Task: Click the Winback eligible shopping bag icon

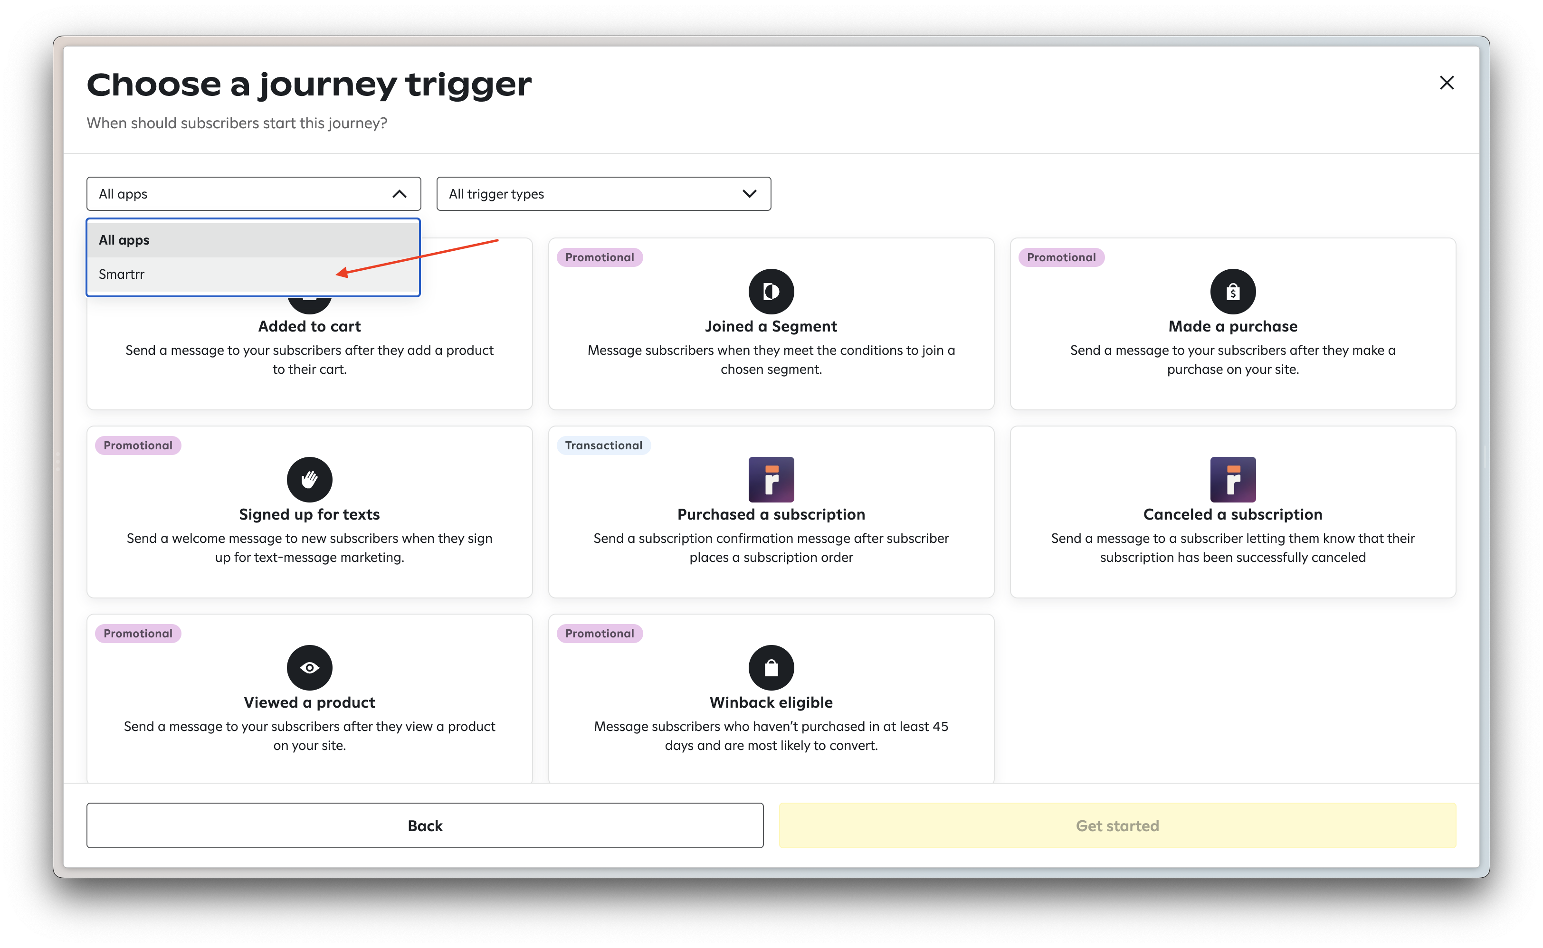Action: click(x=771, y=668)
